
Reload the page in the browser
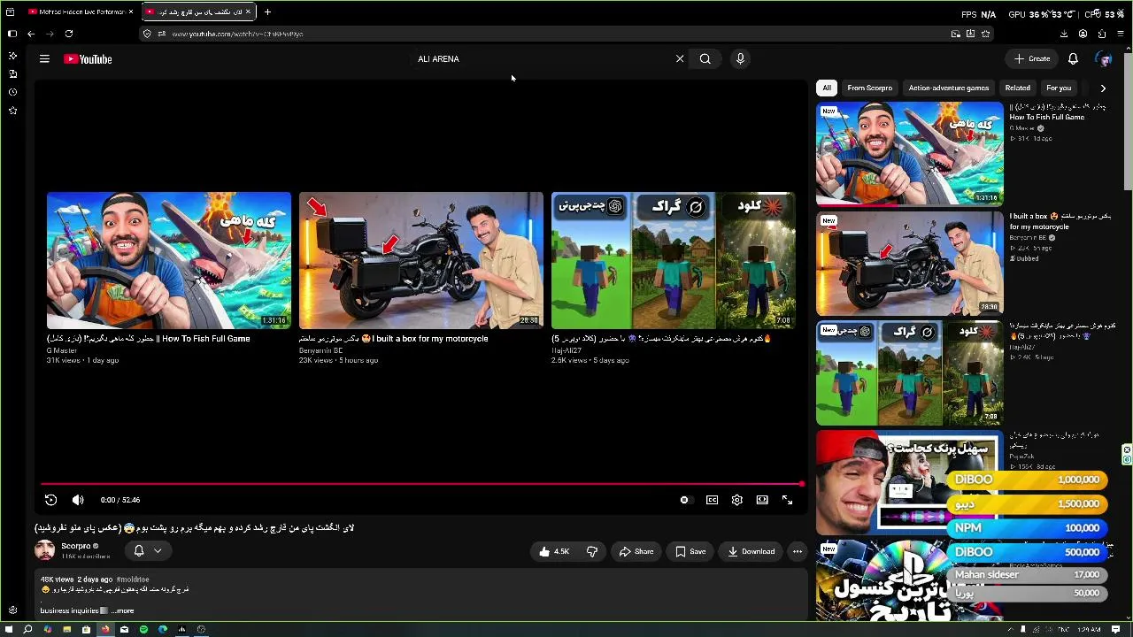coord(68,34)
